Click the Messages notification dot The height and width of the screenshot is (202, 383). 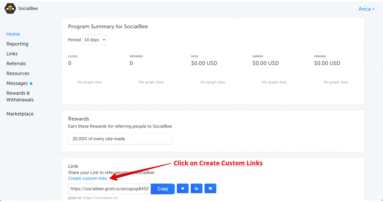31,83
